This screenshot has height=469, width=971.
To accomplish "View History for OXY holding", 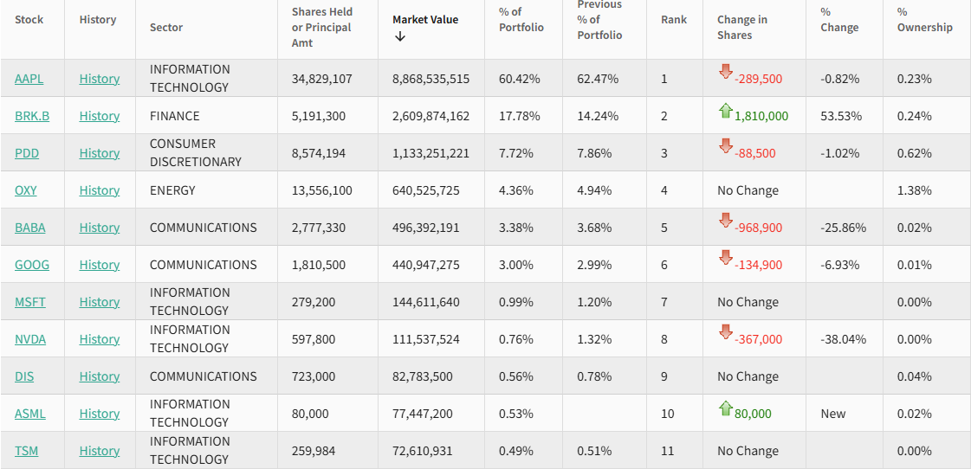I will point(100,190).
